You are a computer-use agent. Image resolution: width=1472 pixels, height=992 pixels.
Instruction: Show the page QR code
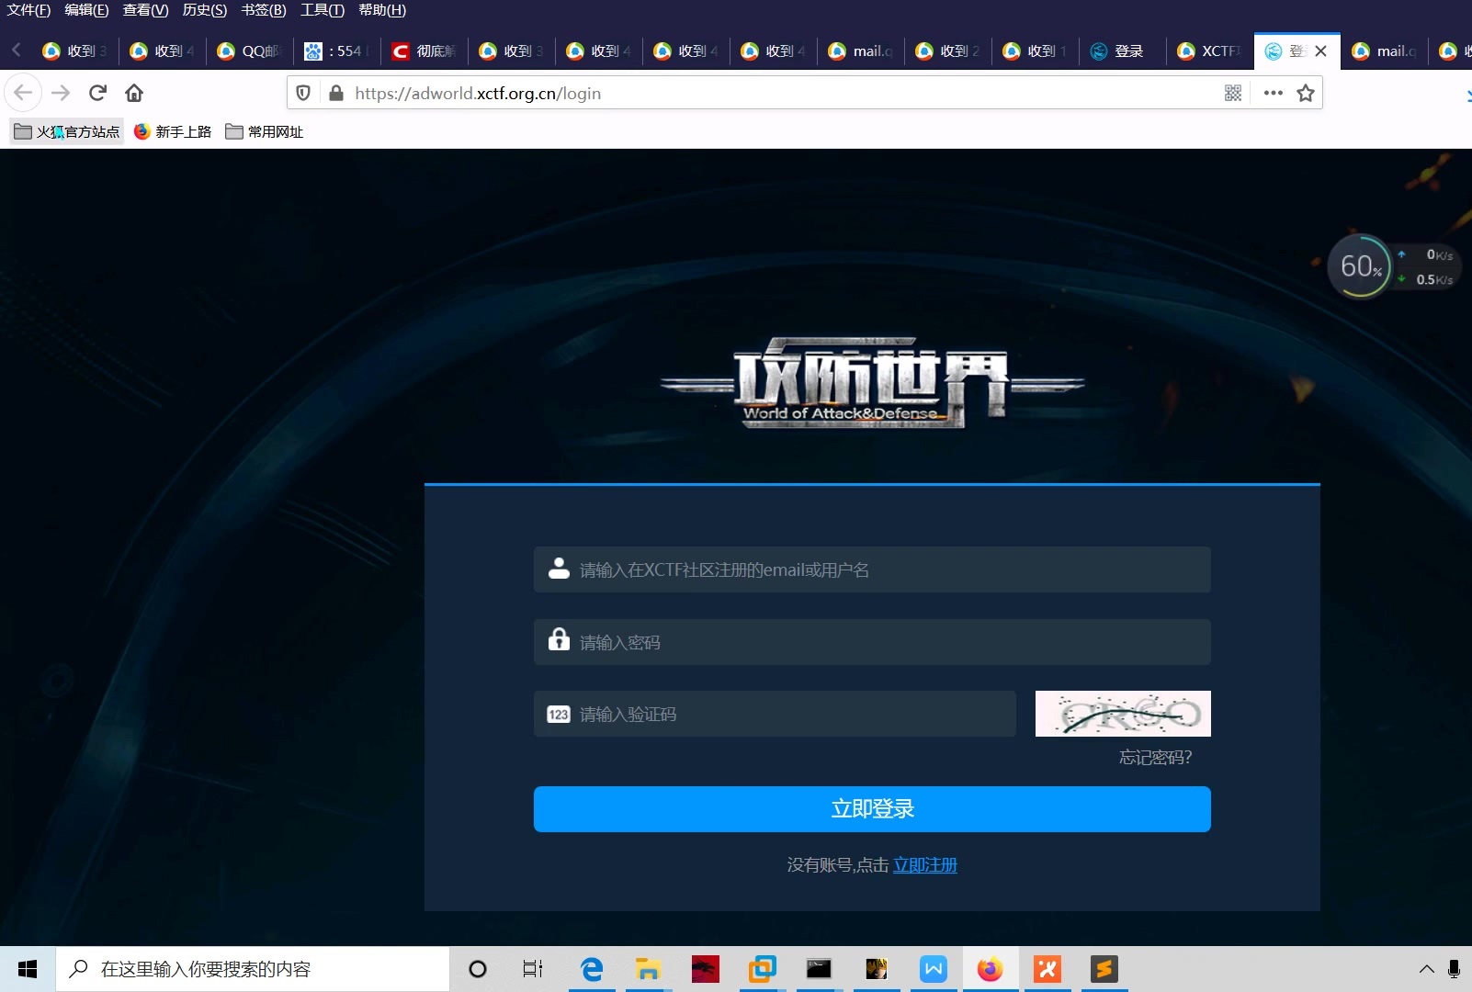click(x=1233, y=93)
